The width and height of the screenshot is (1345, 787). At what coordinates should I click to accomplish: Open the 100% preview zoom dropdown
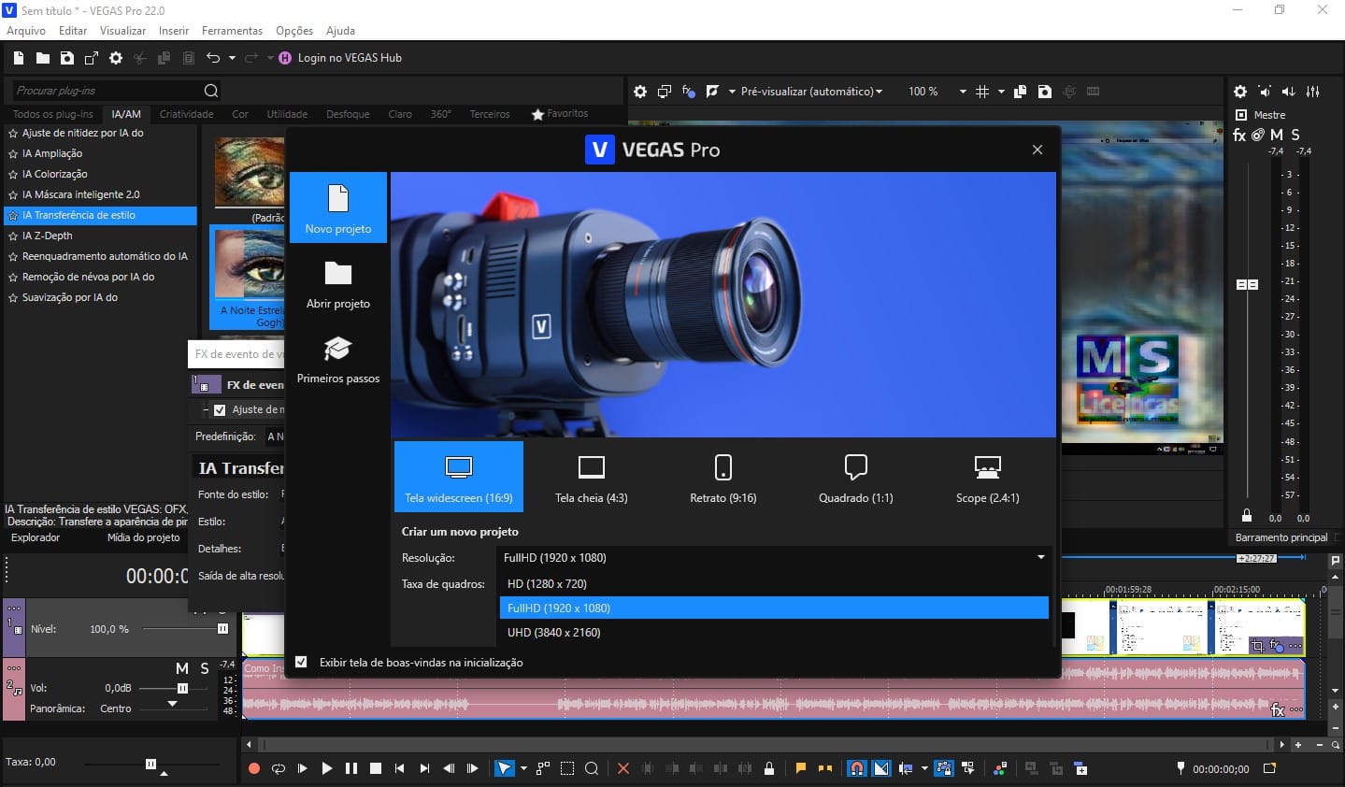coord(962,91)
